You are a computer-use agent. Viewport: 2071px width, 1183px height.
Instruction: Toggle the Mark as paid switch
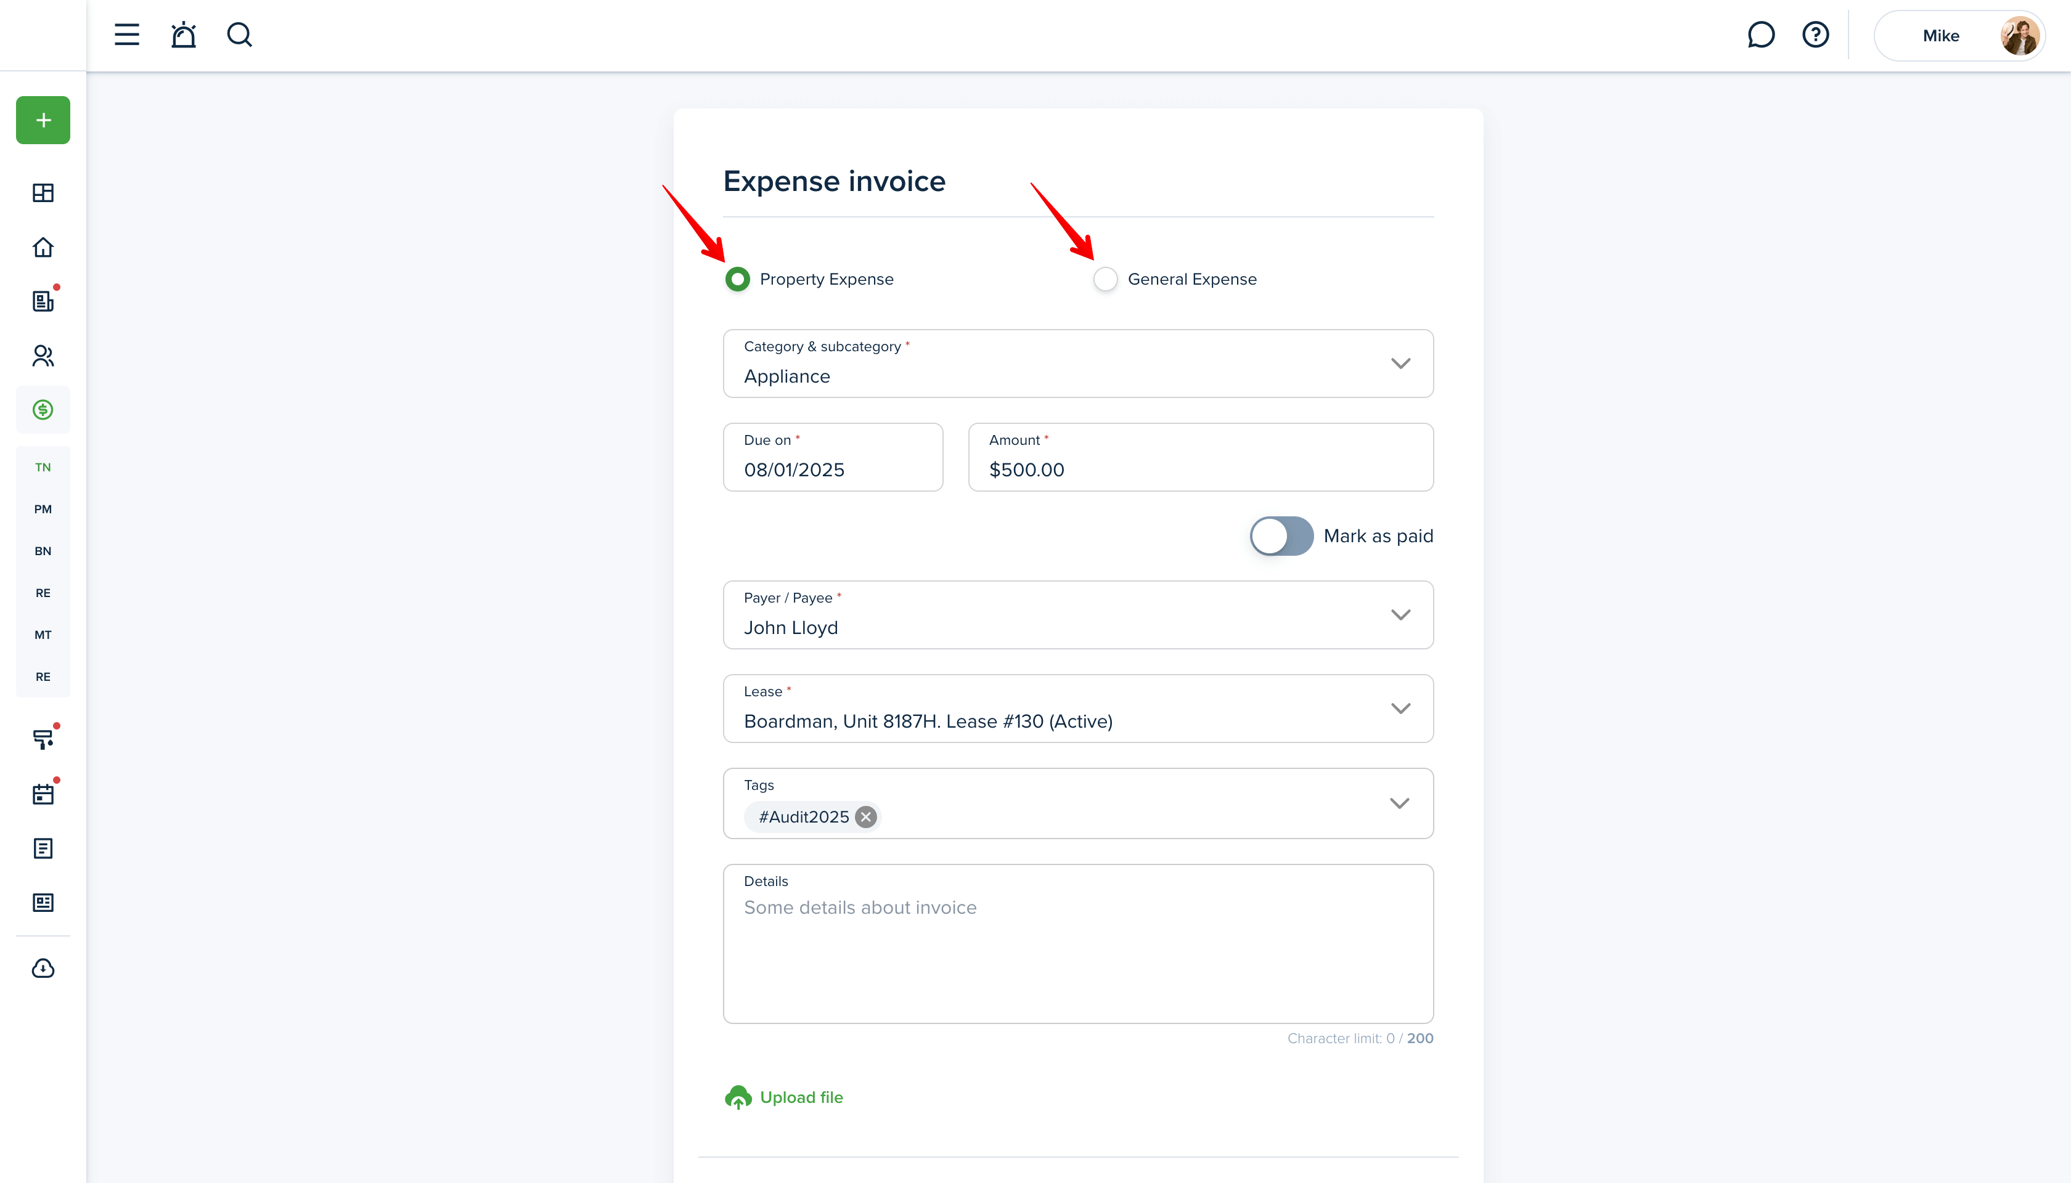pos(1281,536)
